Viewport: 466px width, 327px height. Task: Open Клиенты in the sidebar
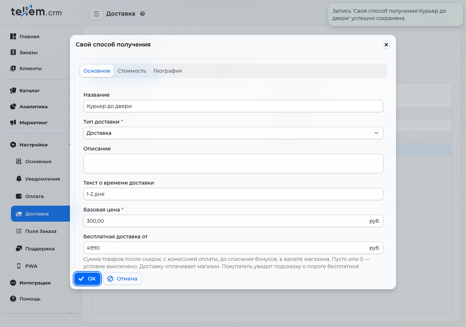click(31, 68)
